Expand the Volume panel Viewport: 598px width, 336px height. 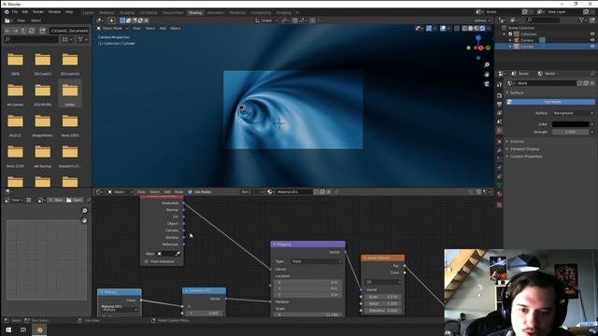tap(517, 141)
